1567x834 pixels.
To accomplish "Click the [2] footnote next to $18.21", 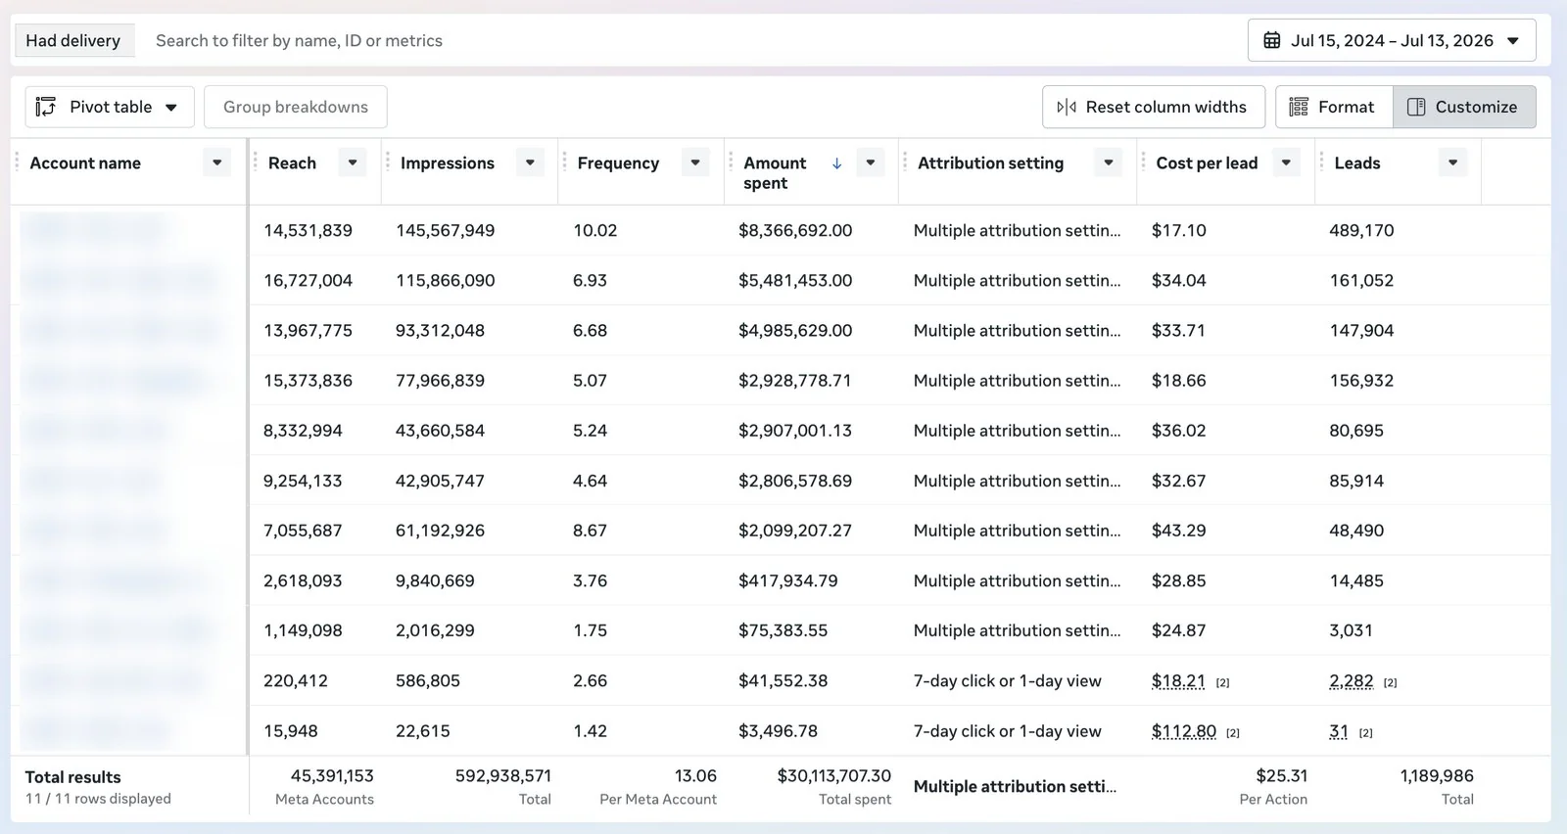I will [x=1222, y=682].
